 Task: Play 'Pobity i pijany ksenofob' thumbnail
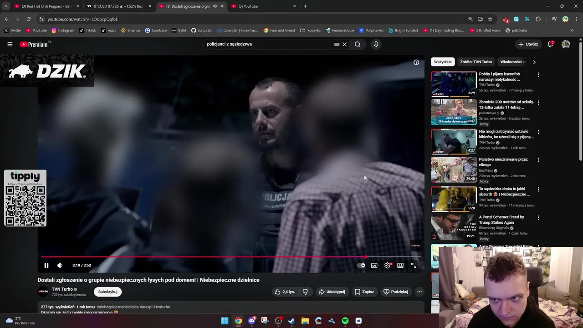(454, 84)
